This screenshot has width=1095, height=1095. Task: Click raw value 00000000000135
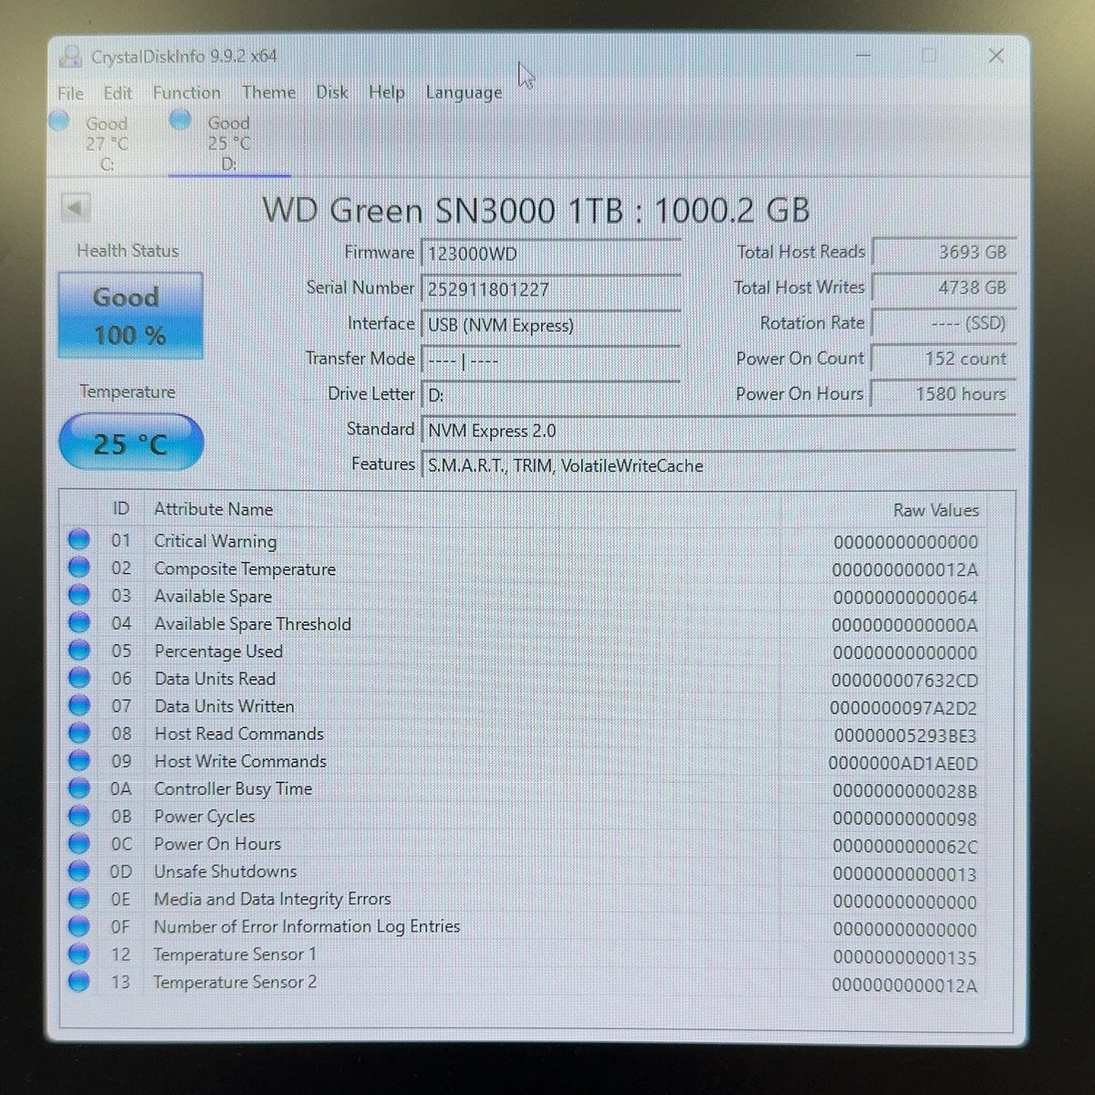coord(905,958)
